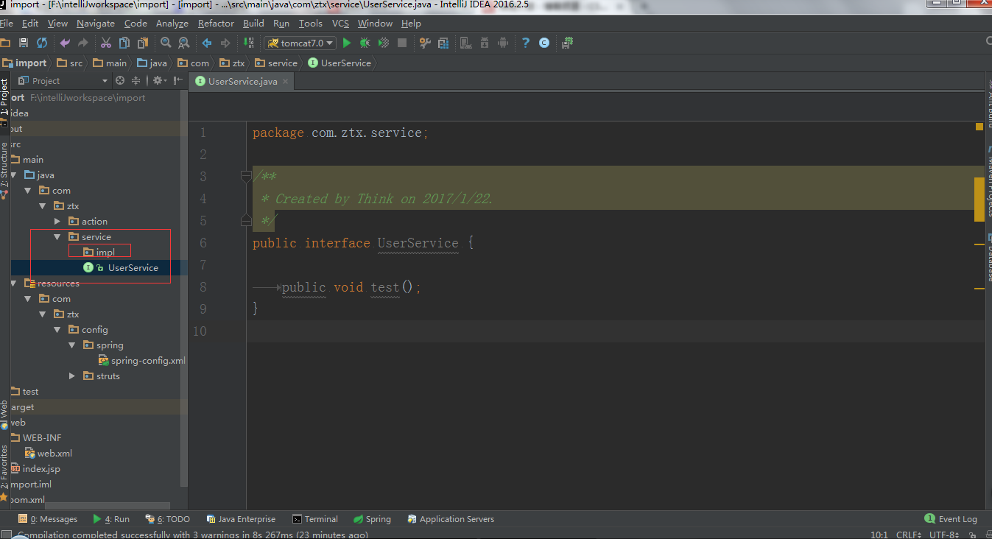Click the Save All toolbar icon
This screenshot has width=992, height=539.
[24, 43]
